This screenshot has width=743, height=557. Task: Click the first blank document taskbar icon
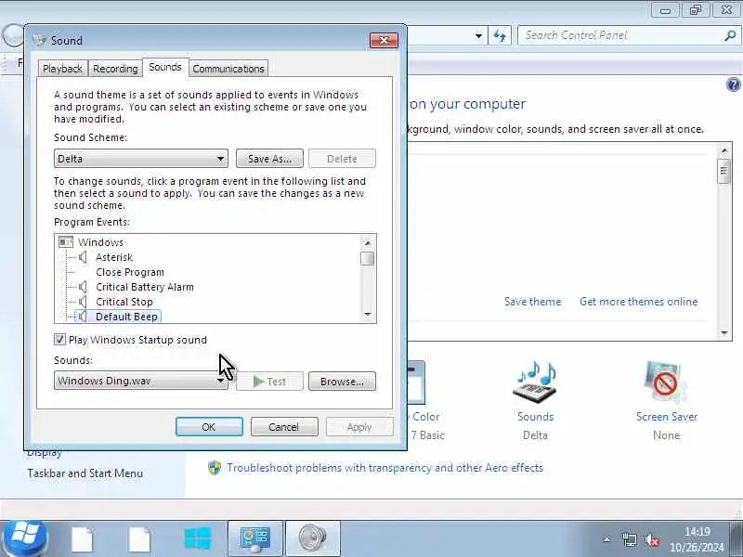[82, 539]
